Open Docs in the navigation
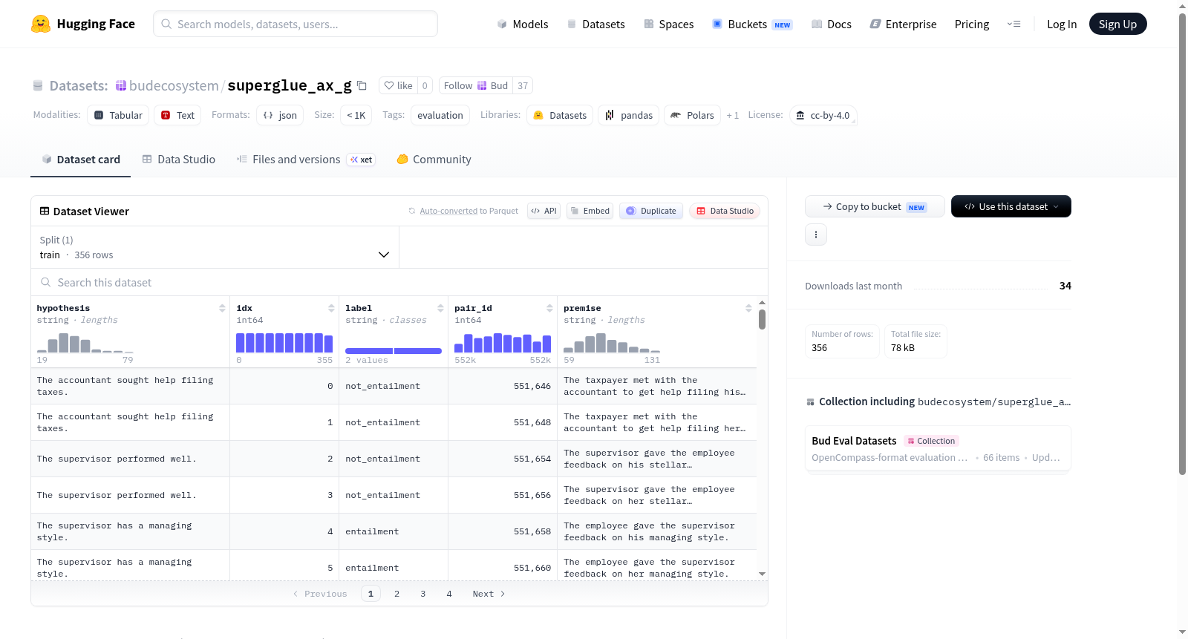Image resolution: width=1188 pixels, height=639 pixels. [x=831, y=24]
